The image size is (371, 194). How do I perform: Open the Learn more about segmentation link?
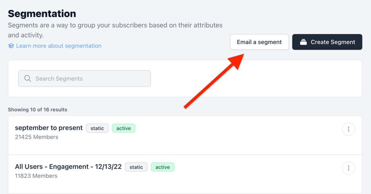tap(59, 46)
